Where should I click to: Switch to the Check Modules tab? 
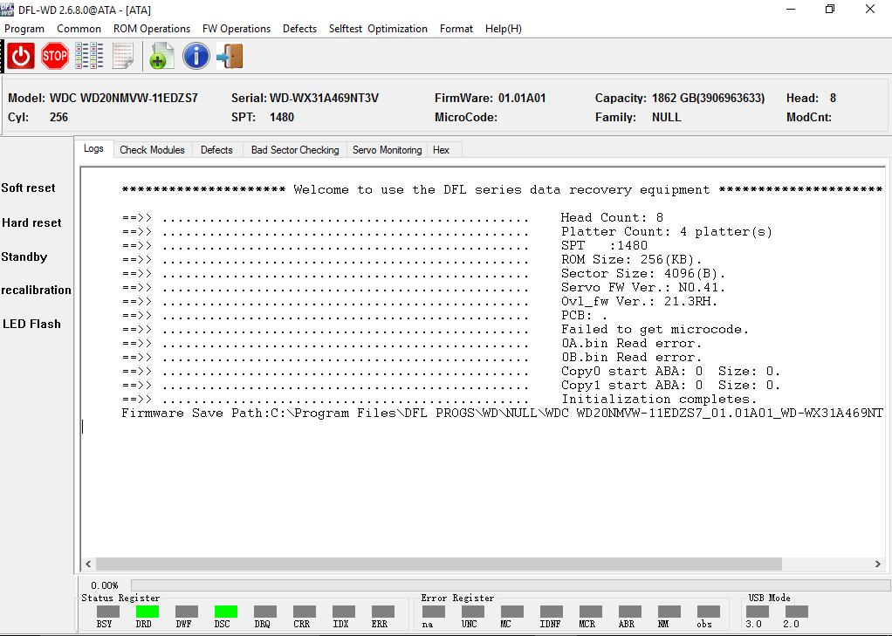tap(153, 150)
